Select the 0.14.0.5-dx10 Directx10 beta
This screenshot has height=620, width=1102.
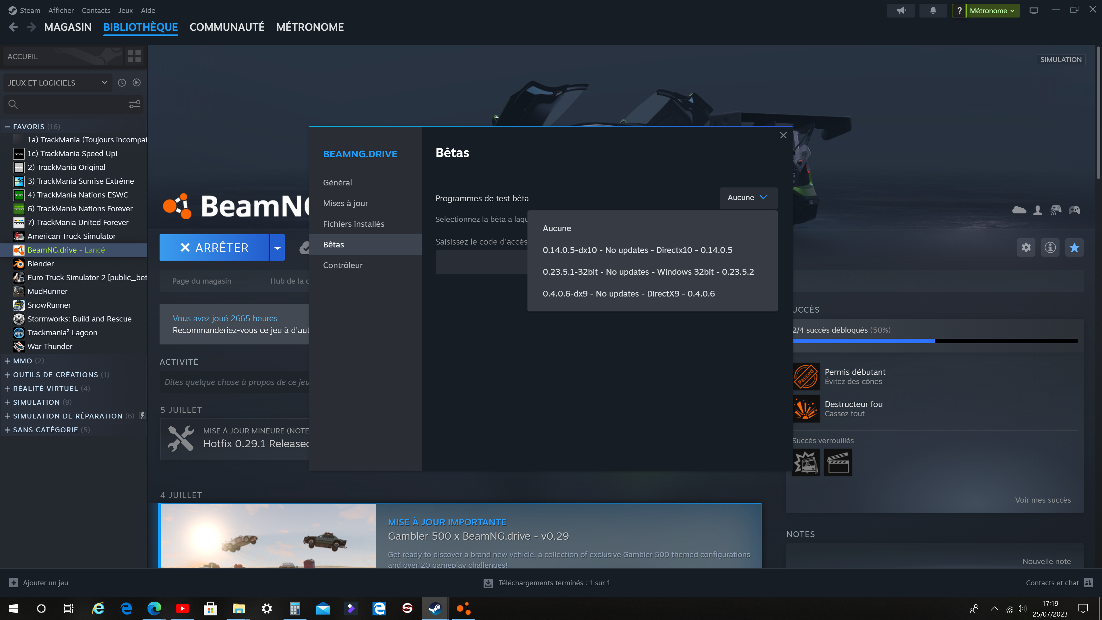click(652, 250)
